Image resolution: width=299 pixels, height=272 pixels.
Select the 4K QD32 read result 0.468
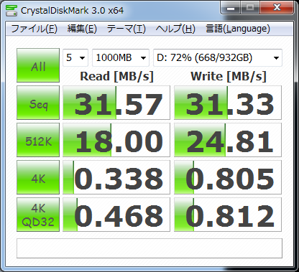tap(116, 215)
